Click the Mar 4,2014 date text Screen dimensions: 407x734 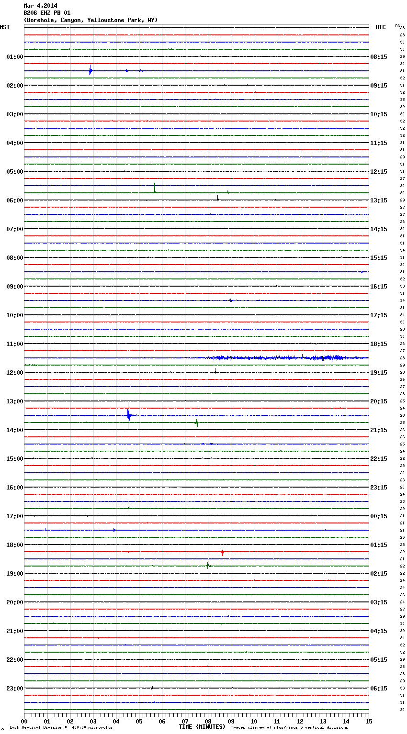click(x=40, y=6)
